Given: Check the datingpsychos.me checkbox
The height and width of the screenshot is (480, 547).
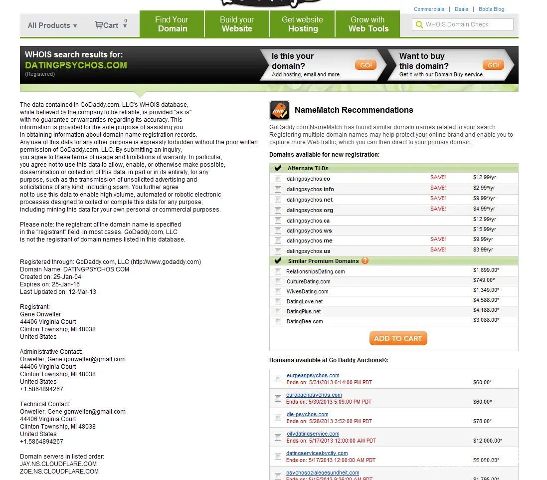Looking at the screenshot, I should [278, 240].
